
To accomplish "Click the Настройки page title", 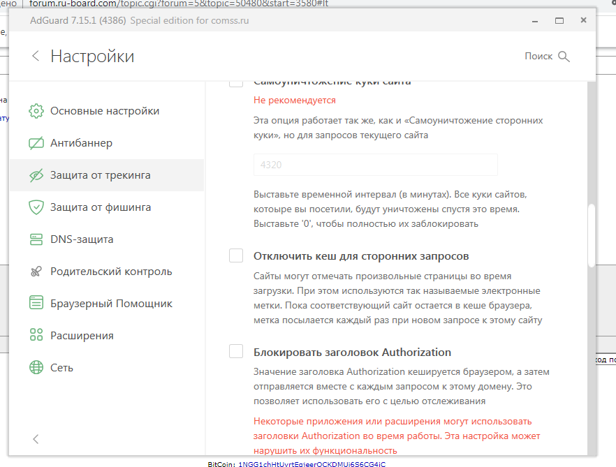I will coord(92,57).
